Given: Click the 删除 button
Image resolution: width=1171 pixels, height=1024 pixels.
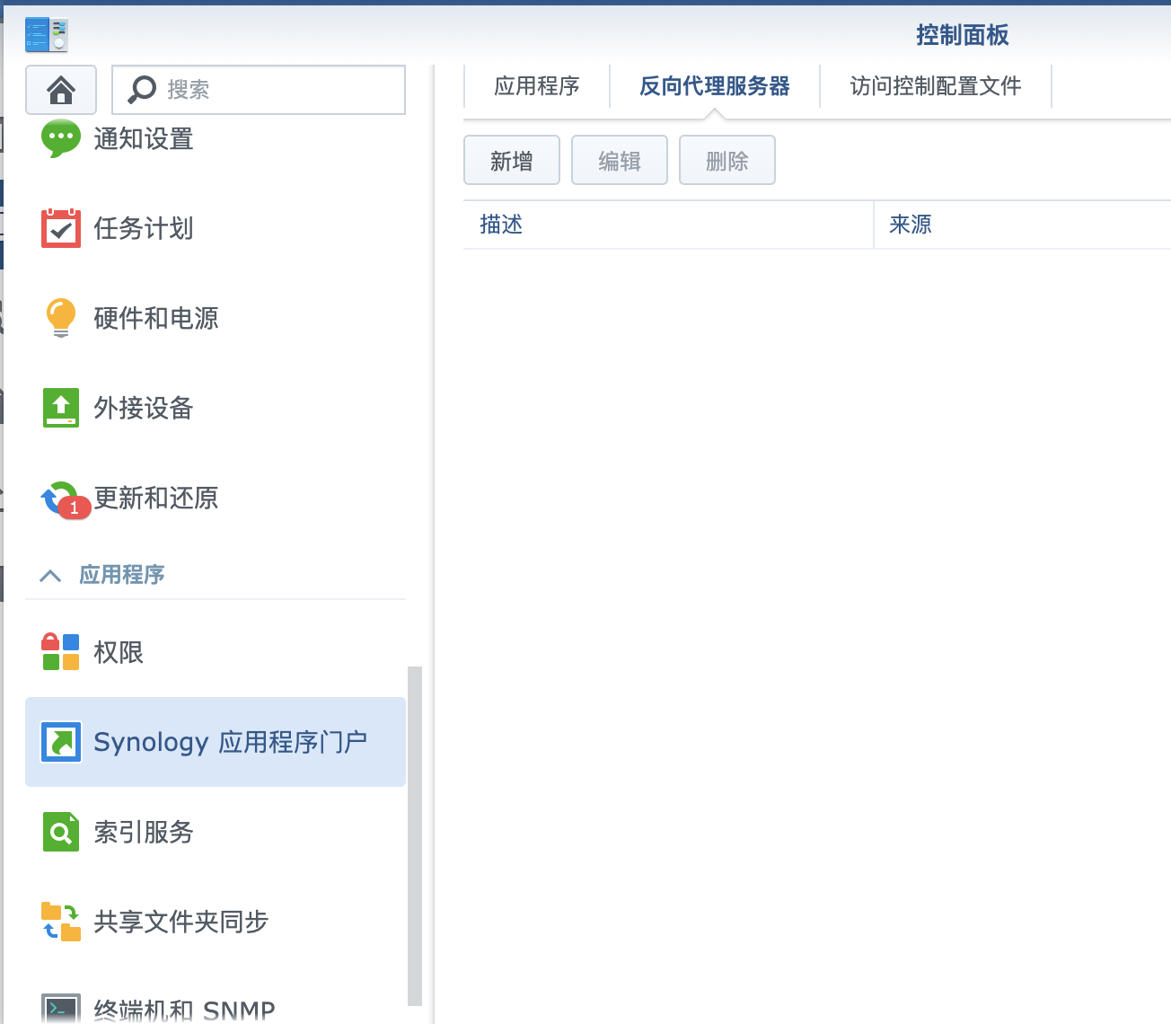Looking at the screenshot, I should coord(727,161).
